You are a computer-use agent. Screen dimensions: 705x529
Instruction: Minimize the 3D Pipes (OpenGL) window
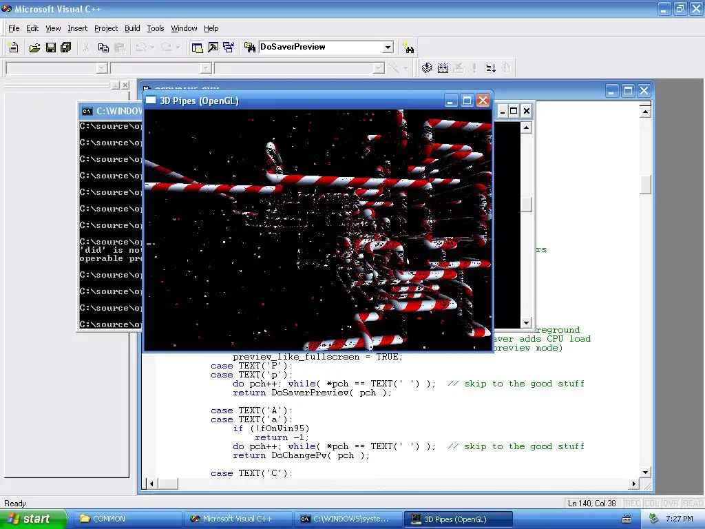click(x=451, y=101)
